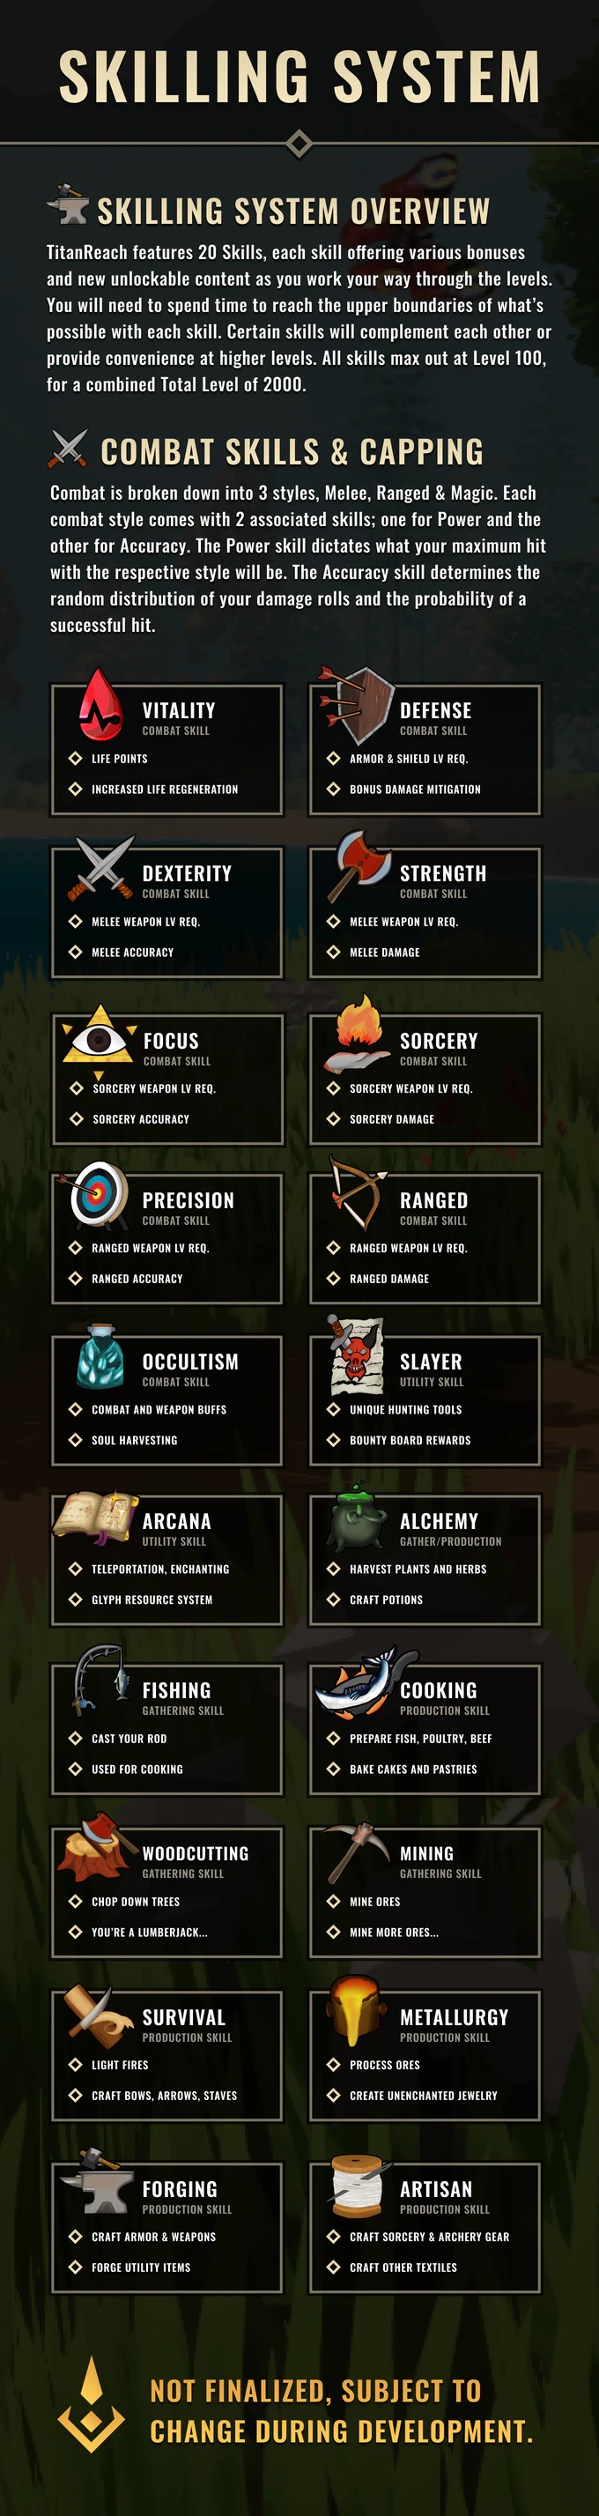Click the Cooking skill card title

click(438, 1689)
